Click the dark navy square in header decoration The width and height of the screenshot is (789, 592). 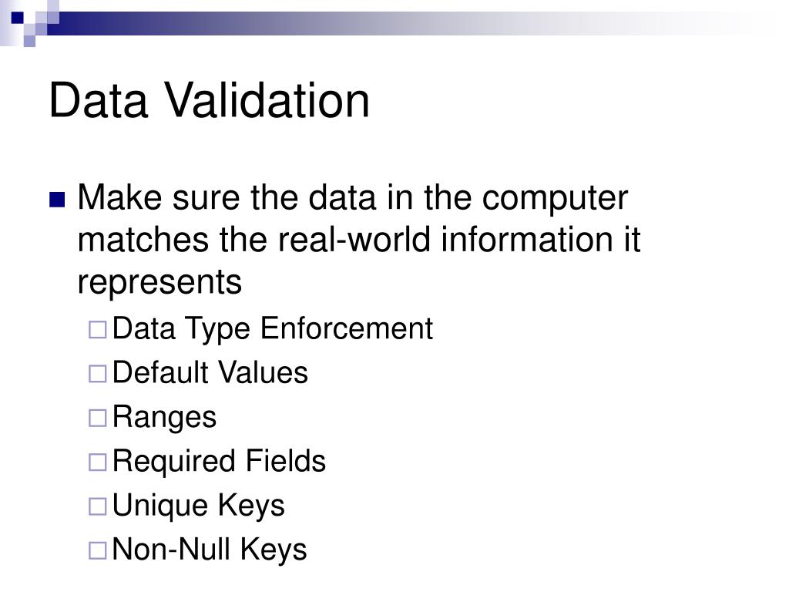point(18,18)
